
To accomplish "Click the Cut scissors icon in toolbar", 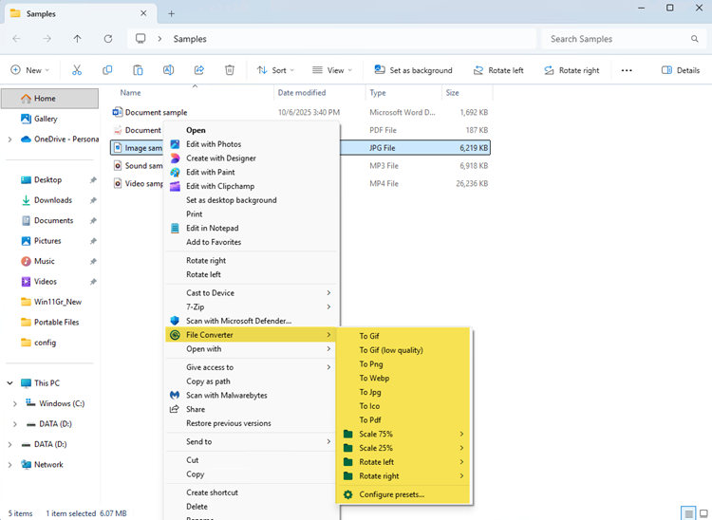I will [77, 70].
